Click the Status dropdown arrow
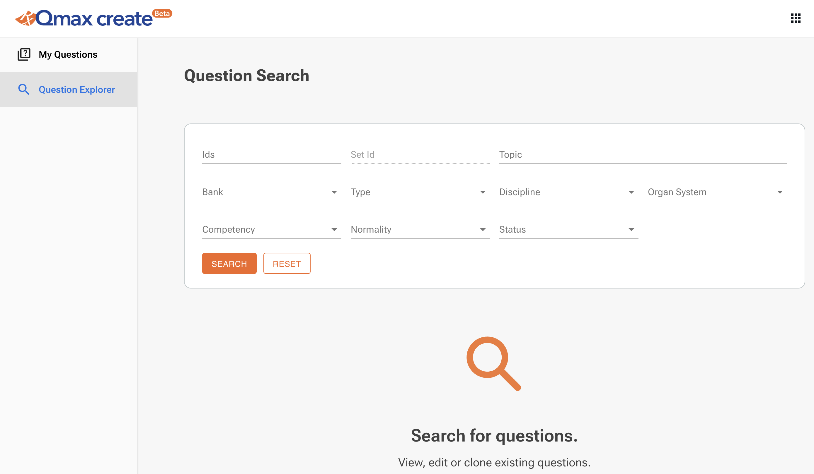This screenshot has width=814, height=474. pyautogui.click(x=631, y=229)
